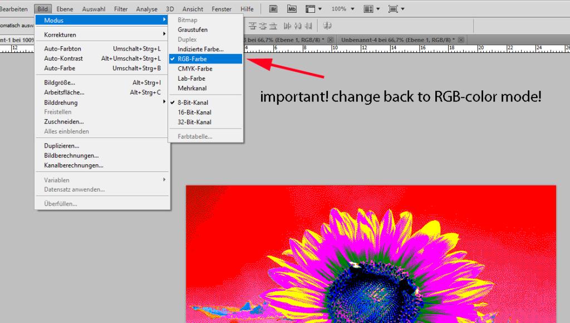Open Mini Bridge with the Mb icon

click(292, 9)
